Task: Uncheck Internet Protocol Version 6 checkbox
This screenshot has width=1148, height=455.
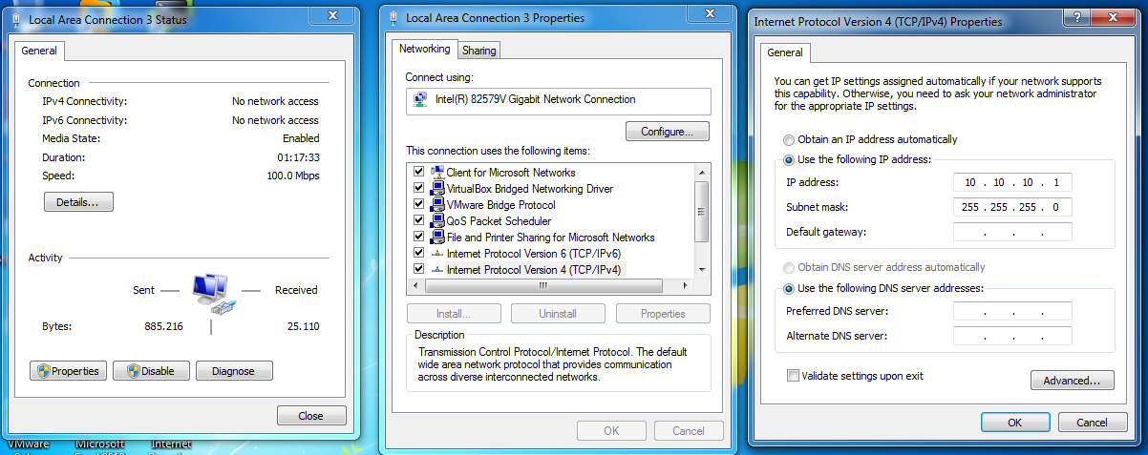Action: pos(418,254)
